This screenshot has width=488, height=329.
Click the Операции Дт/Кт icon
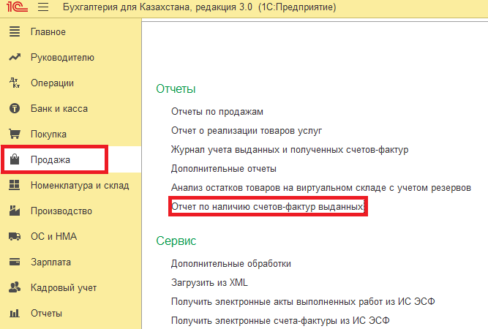14,83
